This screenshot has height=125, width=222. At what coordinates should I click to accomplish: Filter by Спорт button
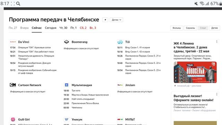203,28
